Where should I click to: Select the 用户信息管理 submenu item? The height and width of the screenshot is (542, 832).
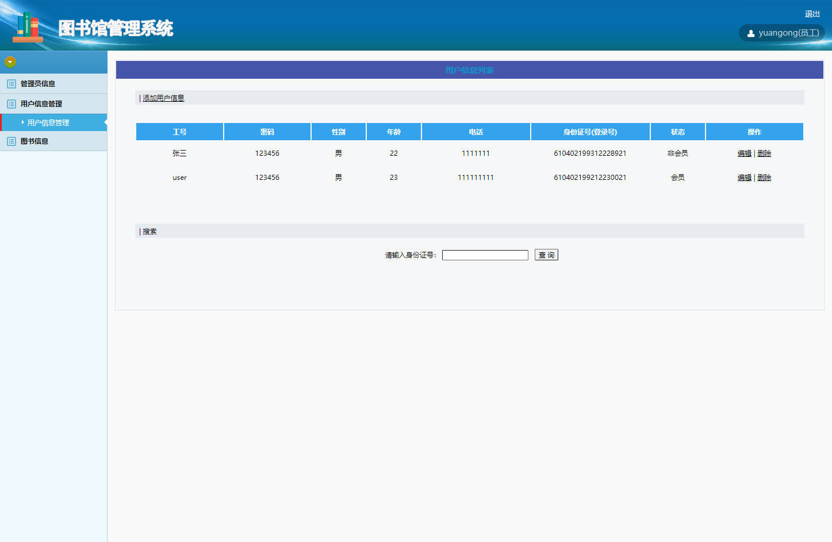click(48, 123)
